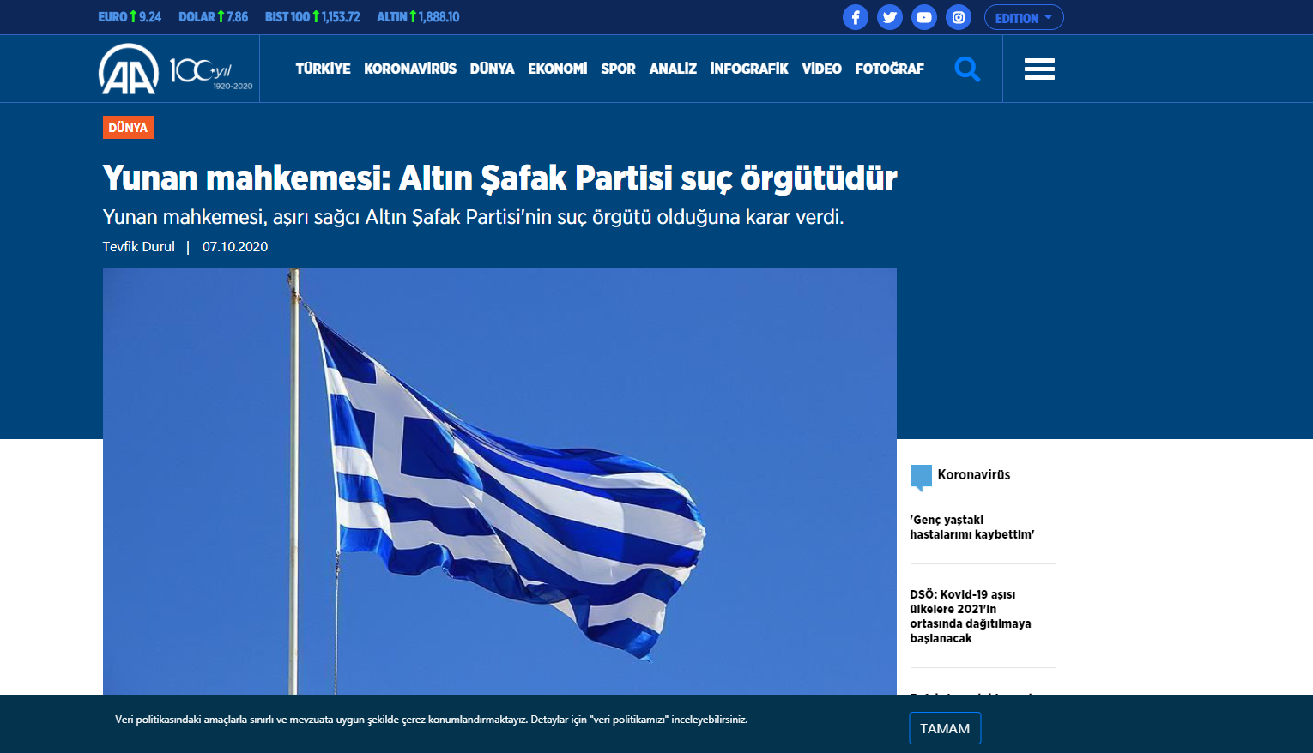
Task: Click the Euro exchange rate ticker
Action: click(x=130, y=17)
